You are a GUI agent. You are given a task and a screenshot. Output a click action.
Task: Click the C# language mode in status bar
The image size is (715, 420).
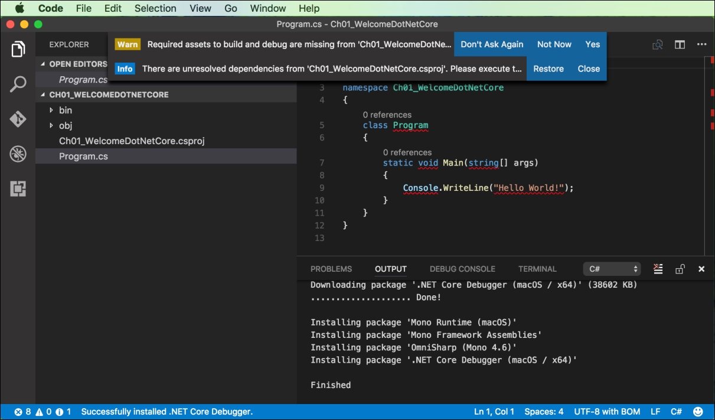677,412
